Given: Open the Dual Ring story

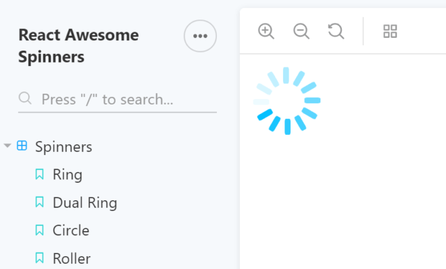Looking at the screenshot, I should 84,203.
